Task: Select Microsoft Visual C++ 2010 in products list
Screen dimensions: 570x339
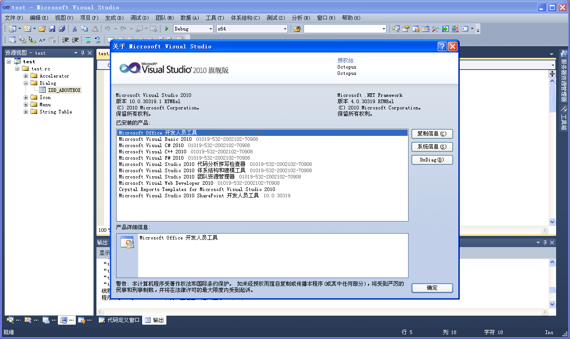Action: click(x=262, y=152)
